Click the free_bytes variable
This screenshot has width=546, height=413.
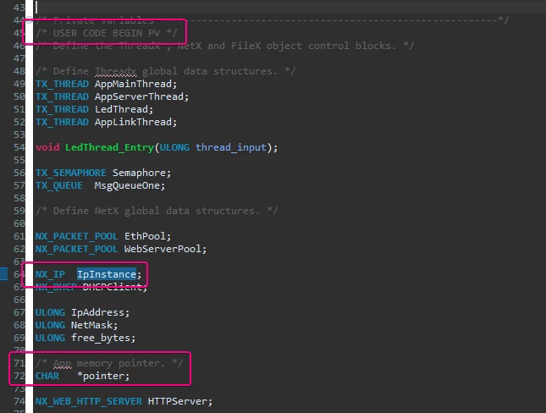point(100,338)
